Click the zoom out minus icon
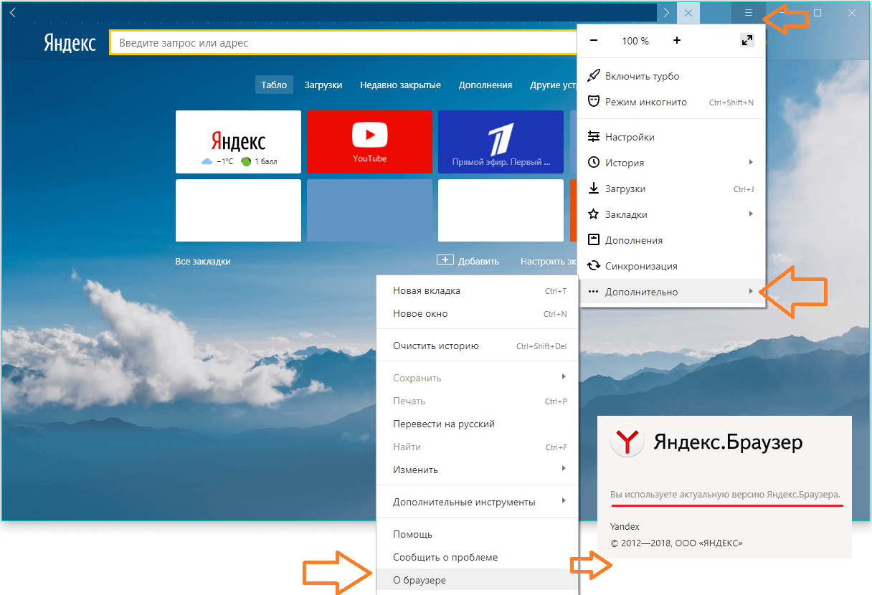Image resolution: width=872 pixels, height=595 pixels. [594, 41]
